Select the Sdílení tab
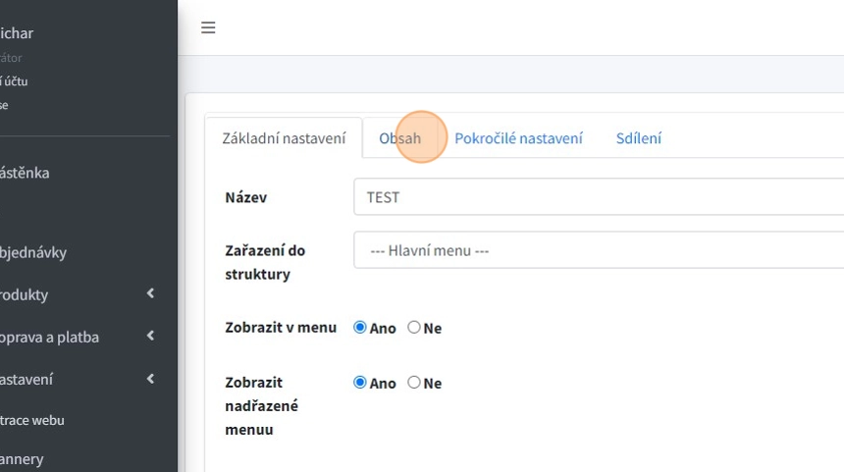The width and height of the screenshot is (844, 472). (x=638, y=138)
